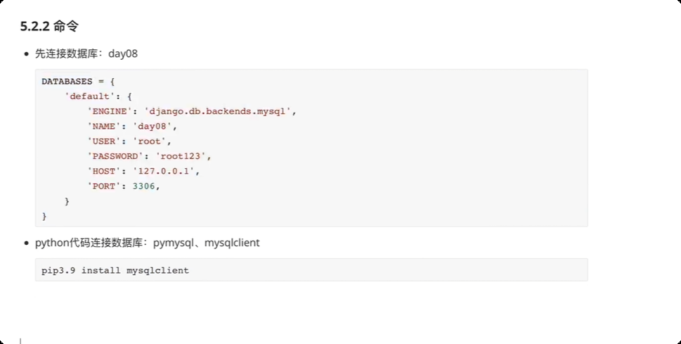Click the 5.2.2 命令 heading
Viewport: 681px width, 344px height.
pyautogui.click(x=49, y=27)
